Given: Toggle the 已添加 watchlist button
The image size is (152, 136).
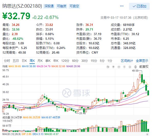Looking at the screenshot, I should click(x=139, y=6).
